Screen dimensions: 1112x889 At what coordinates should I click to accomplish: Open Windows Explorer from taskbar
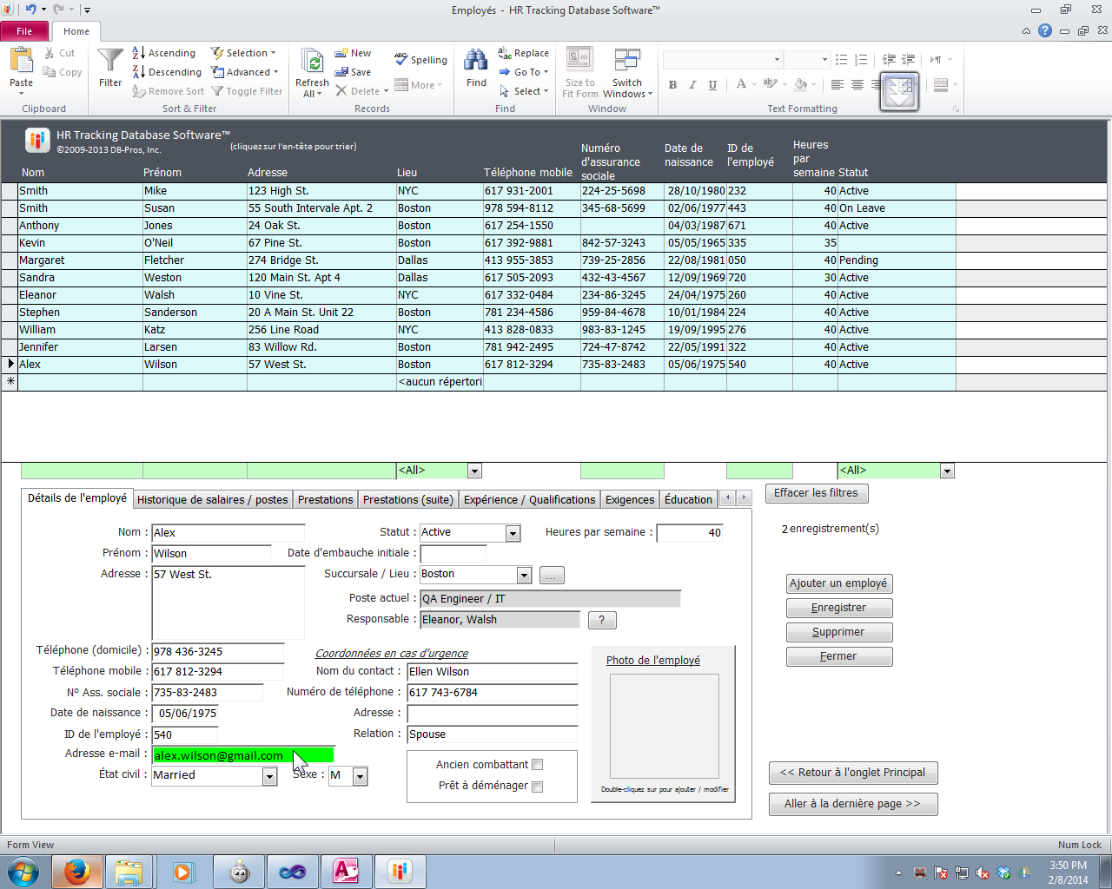click(x=129, y=871)
